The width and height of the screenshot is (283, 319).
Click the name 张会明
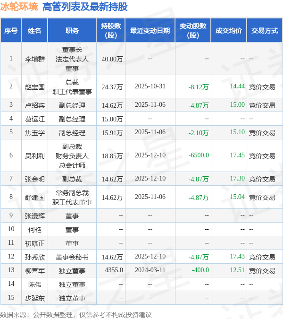click(35, 179)
